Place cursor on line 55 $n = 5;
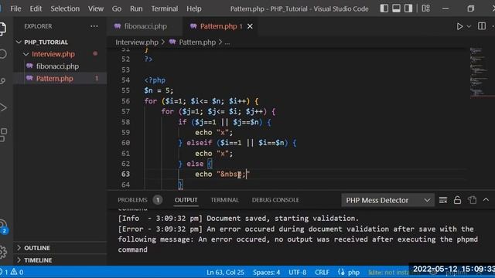 (159, 91)
